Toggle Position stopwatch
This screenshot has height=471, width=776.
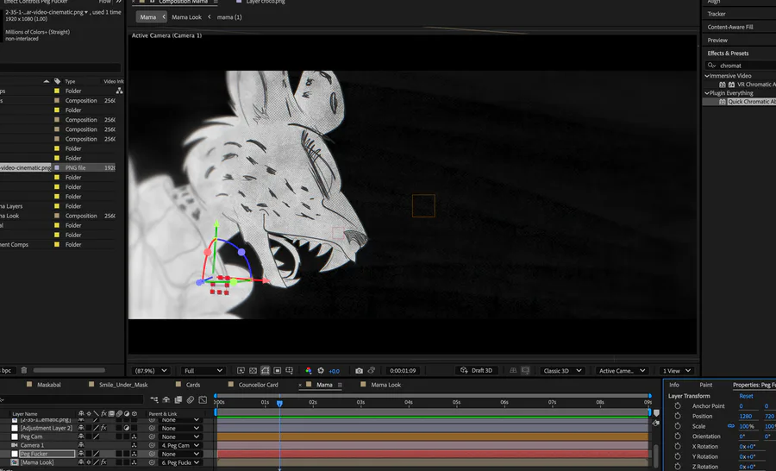coord(678,416)
